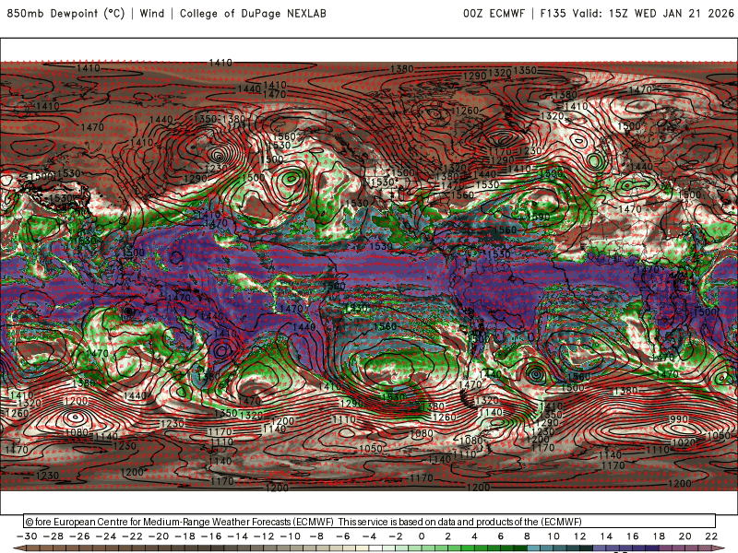This screenshot has height=553, width=738.
Task: Click the '0' legend value
Action: [x=422, y=536]
